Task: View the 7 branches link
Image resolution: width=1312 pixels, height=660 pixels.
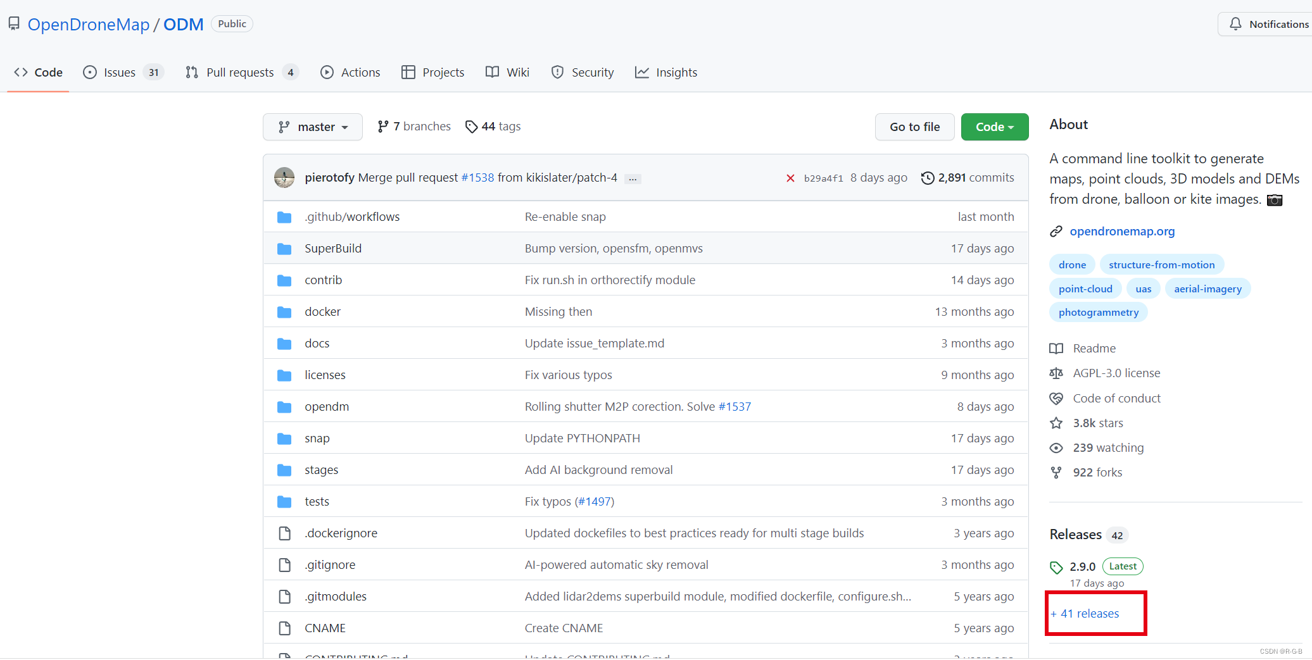Action: pos(414,127)
